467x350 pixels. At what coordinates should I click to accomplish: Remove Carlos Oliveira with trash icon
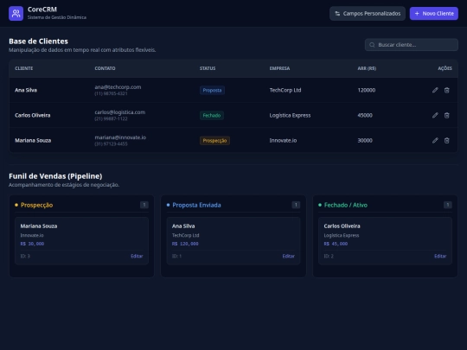(447, 115)
